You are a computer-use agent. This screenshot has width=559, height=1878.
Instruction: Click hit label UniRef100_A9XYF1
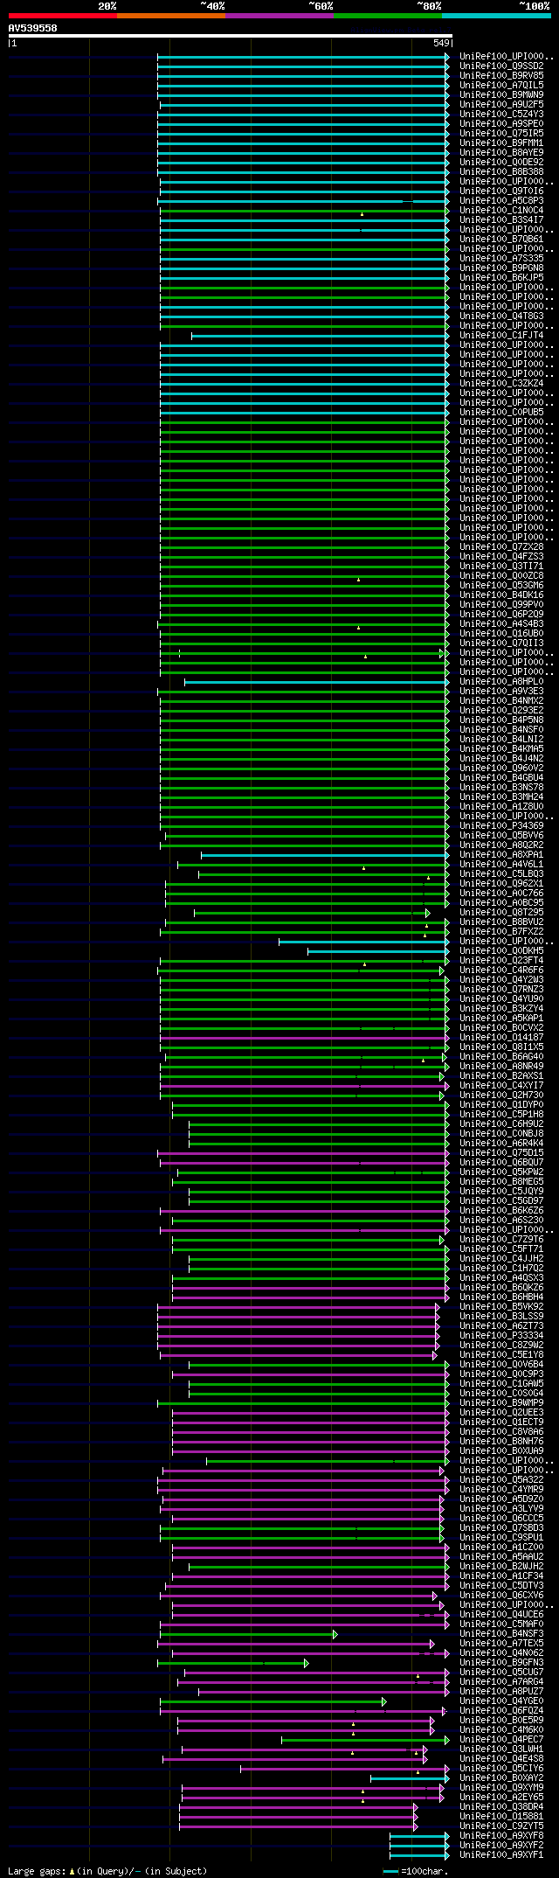501,1854
